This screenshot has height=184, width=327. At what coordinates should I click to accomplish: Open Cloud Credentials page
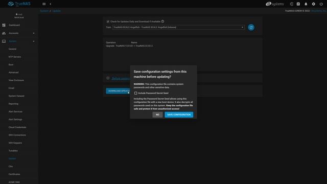tap(17, 127)
